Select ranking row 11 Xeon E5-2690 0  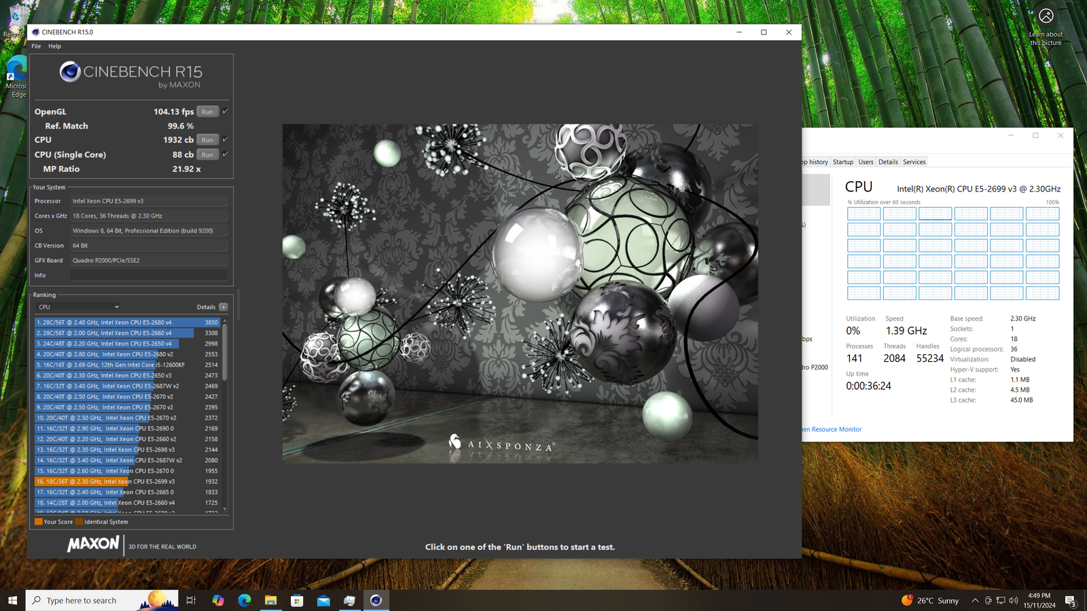pos(128,428)
